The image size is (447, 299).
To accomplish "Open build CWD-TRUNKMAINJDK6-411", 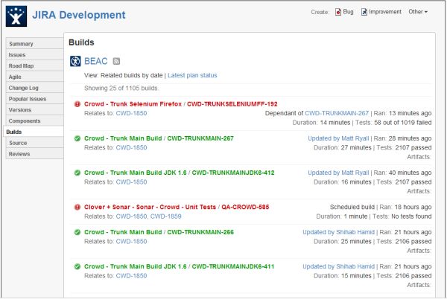I will coord(233,266).
